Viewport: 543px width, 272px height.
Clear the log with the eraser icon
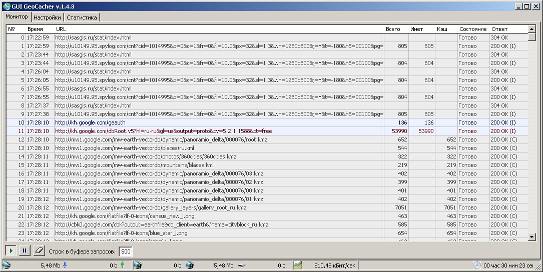pyautogui.click(x=39, y=251)
